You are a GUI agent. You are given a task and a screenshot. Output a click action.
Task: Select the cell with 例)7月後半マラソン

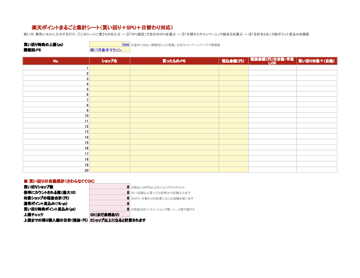(x=110, y=50)
